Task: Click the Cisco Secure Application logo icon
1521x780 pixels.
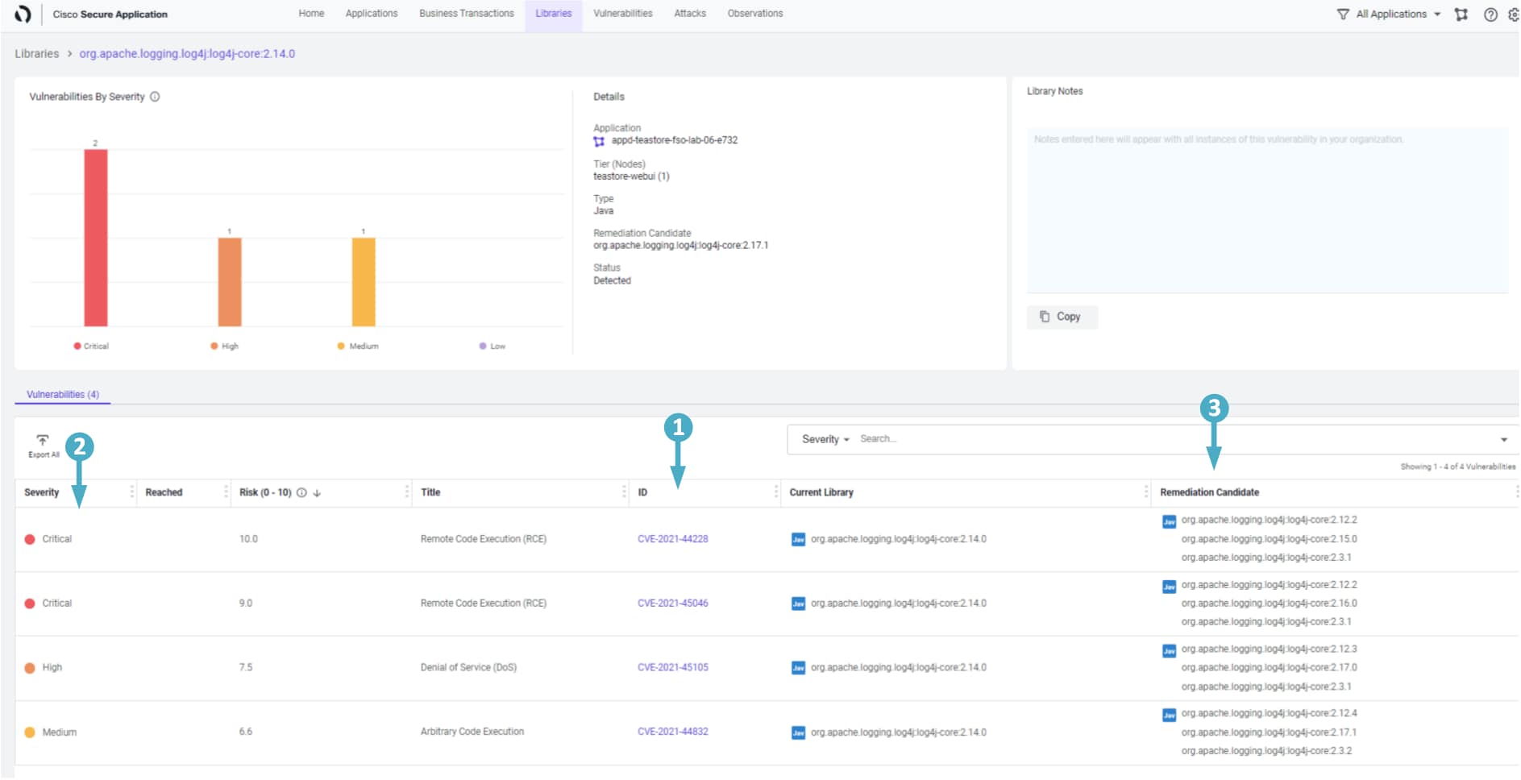Action: 23,14
